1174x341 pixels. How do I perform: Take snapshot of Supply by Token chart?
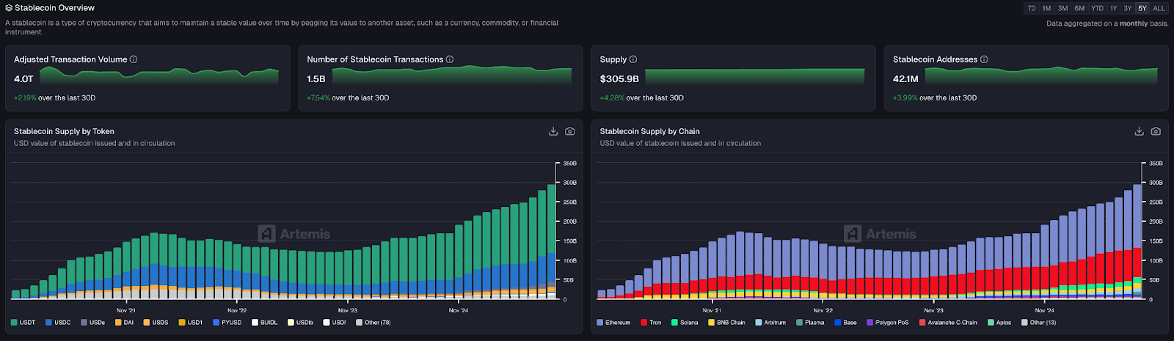[x=570, y=131]
